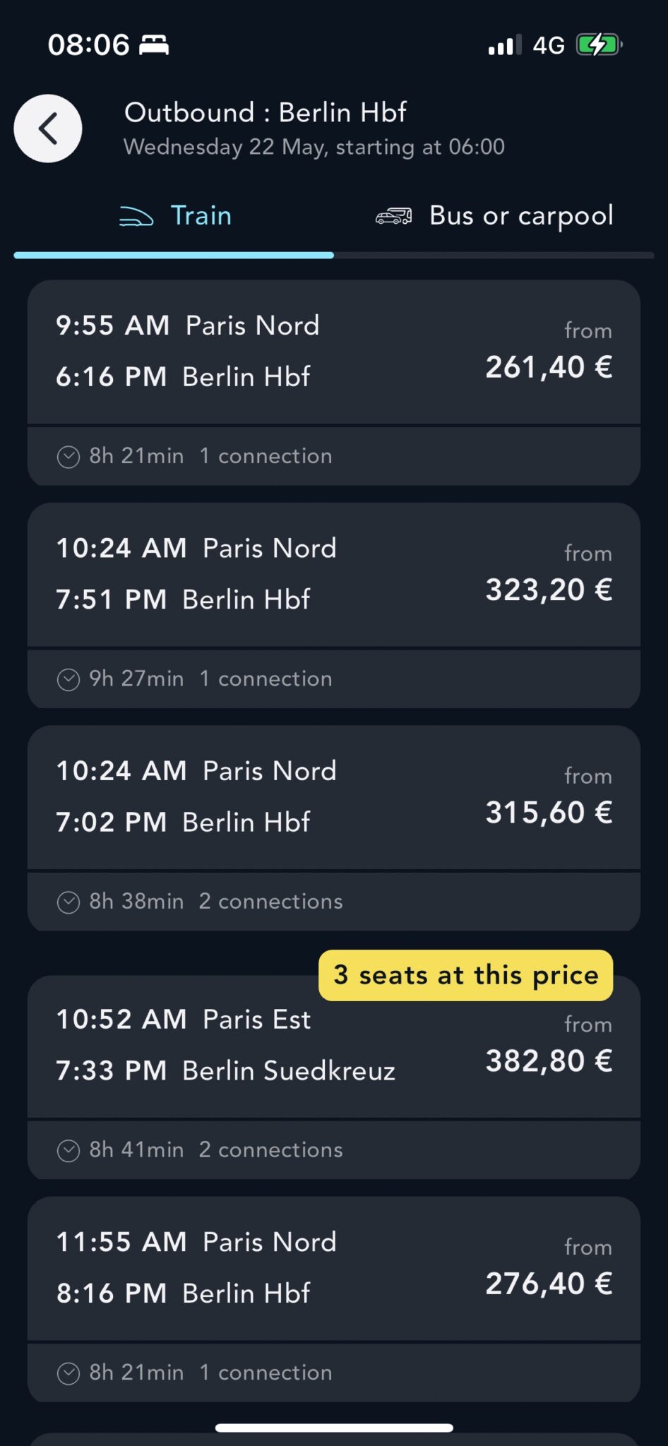Tap the home indicator bar
668x1446 pixels.
(x=333, y=1428)
